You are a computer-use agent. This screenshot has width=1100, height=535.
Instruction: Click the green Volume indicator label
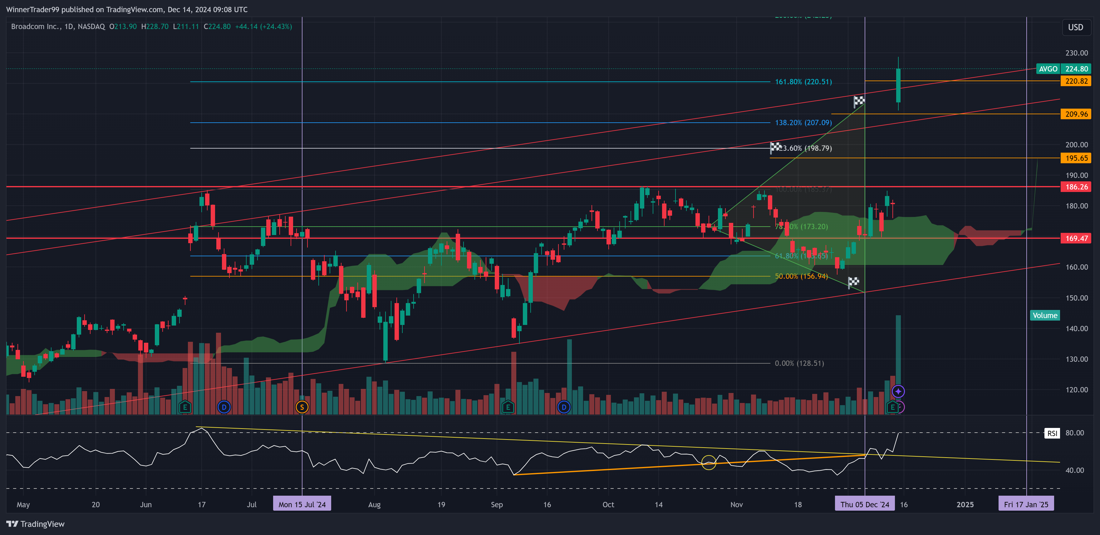(x=1045, y=316)
